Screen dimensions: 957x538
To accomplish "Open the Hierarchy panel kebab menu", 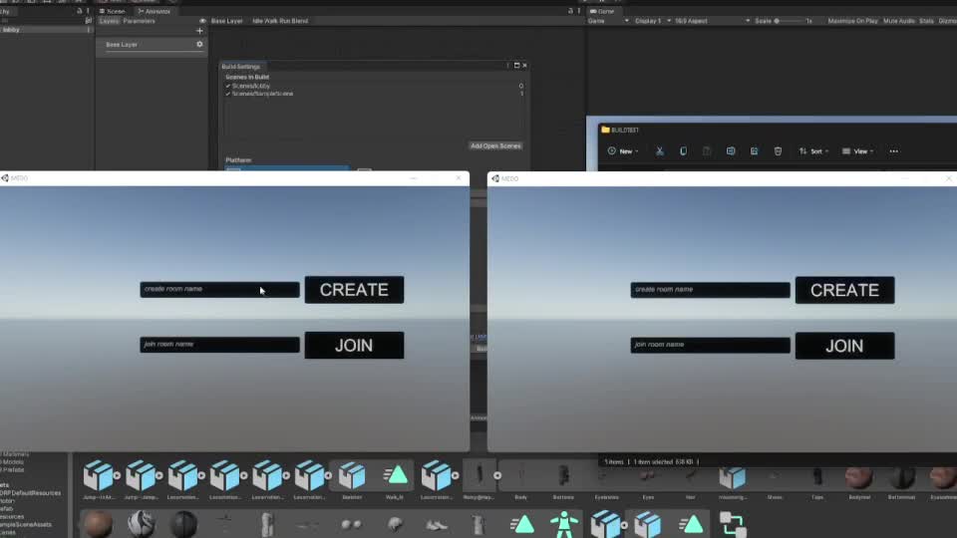I will point(89,11).
